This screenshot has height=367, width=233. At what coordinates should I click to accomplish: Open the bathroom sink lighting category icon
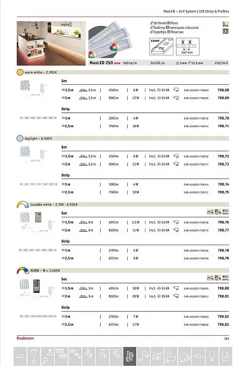tap(171, 356)
